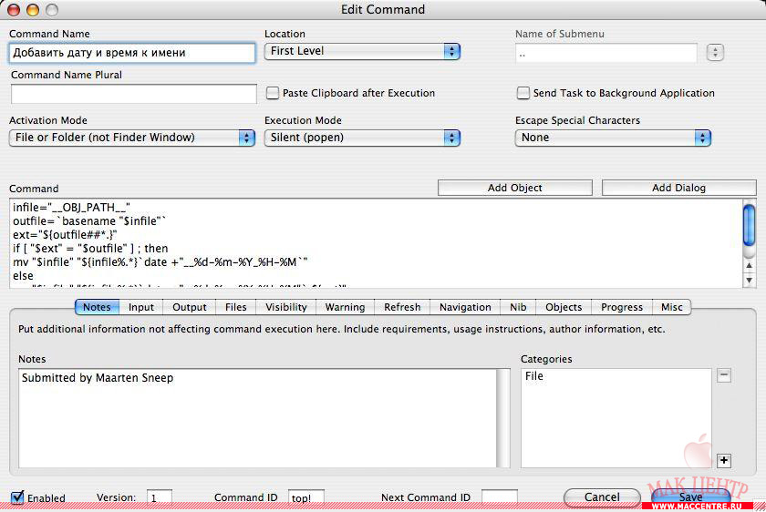Viewport: 766px width, 512px height.
Task: Click the if ext equals outfile line
Action: [x=90, y=249]
